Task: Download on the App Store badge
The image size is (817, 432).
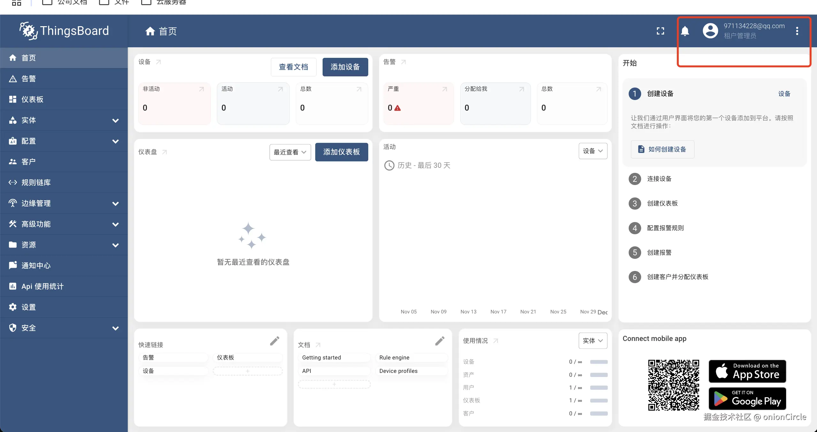Action: (747, 371)
